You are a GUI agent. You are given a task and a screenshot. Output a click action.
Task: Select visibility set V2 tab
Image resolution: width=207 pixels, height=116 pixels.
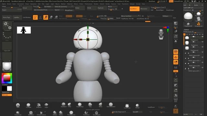click(187, 34)
